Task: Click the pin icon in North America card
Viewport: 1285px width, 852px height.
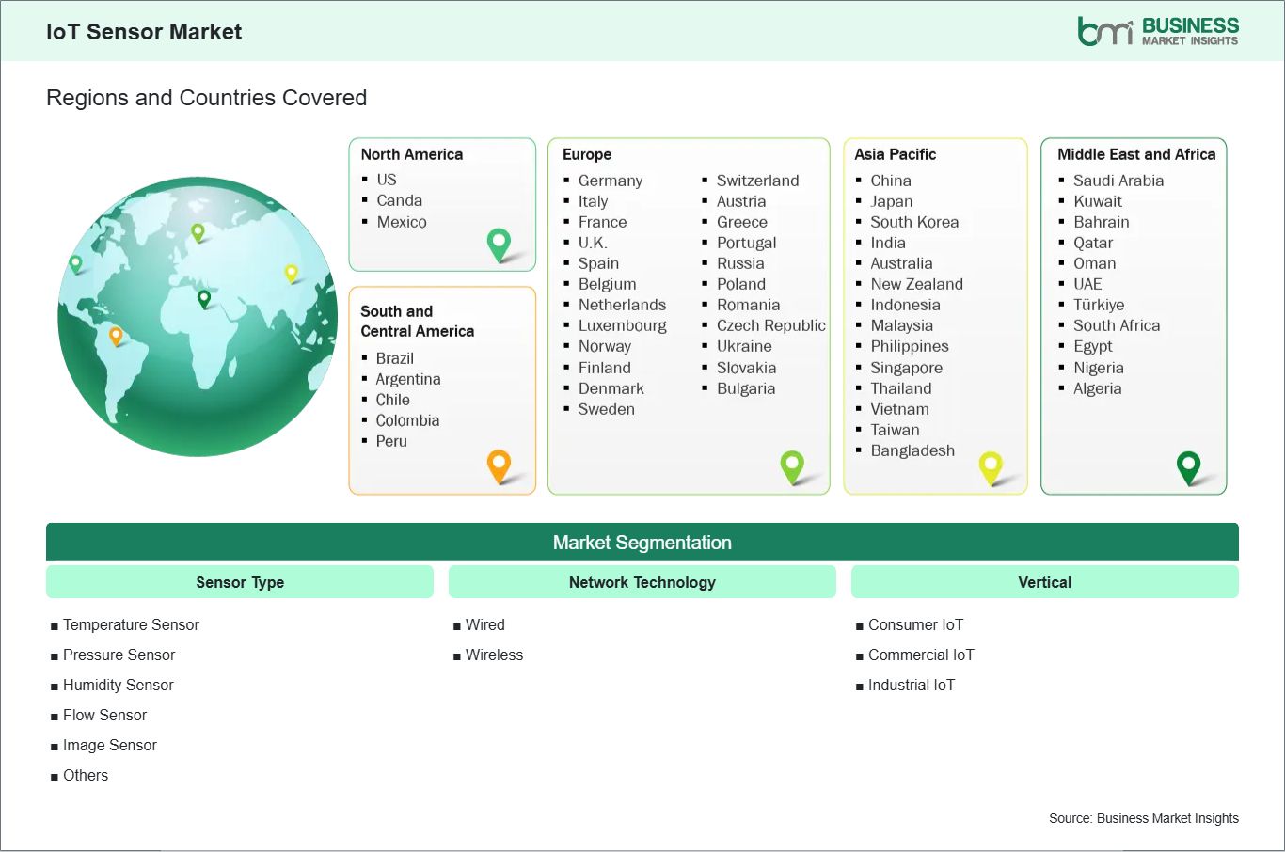Action: pyautogui.click(x=499, y=245)
